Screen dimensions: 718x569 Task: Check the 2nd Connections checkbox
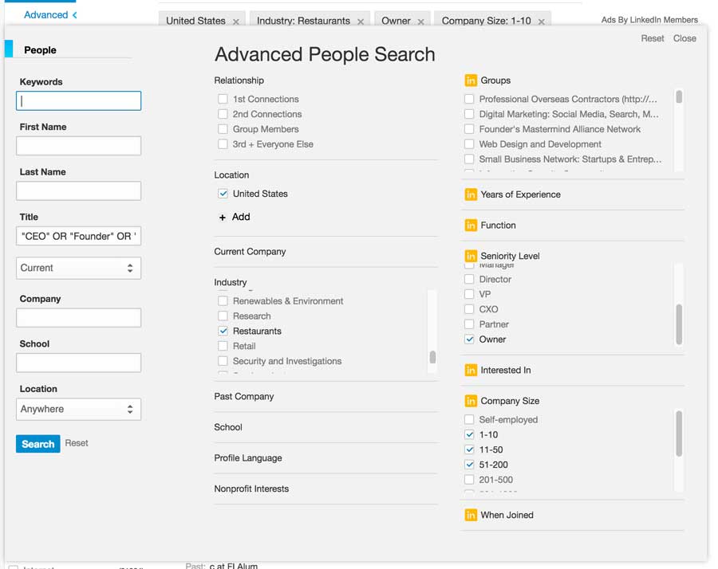click(223, 114)
